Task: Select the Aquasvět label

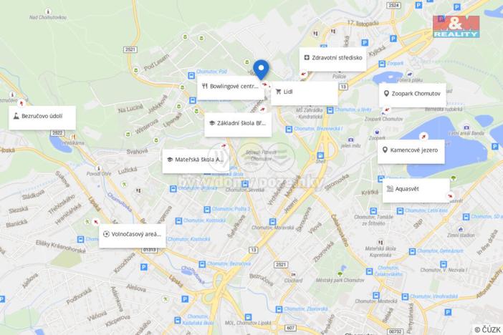Action: pos(416,190)
